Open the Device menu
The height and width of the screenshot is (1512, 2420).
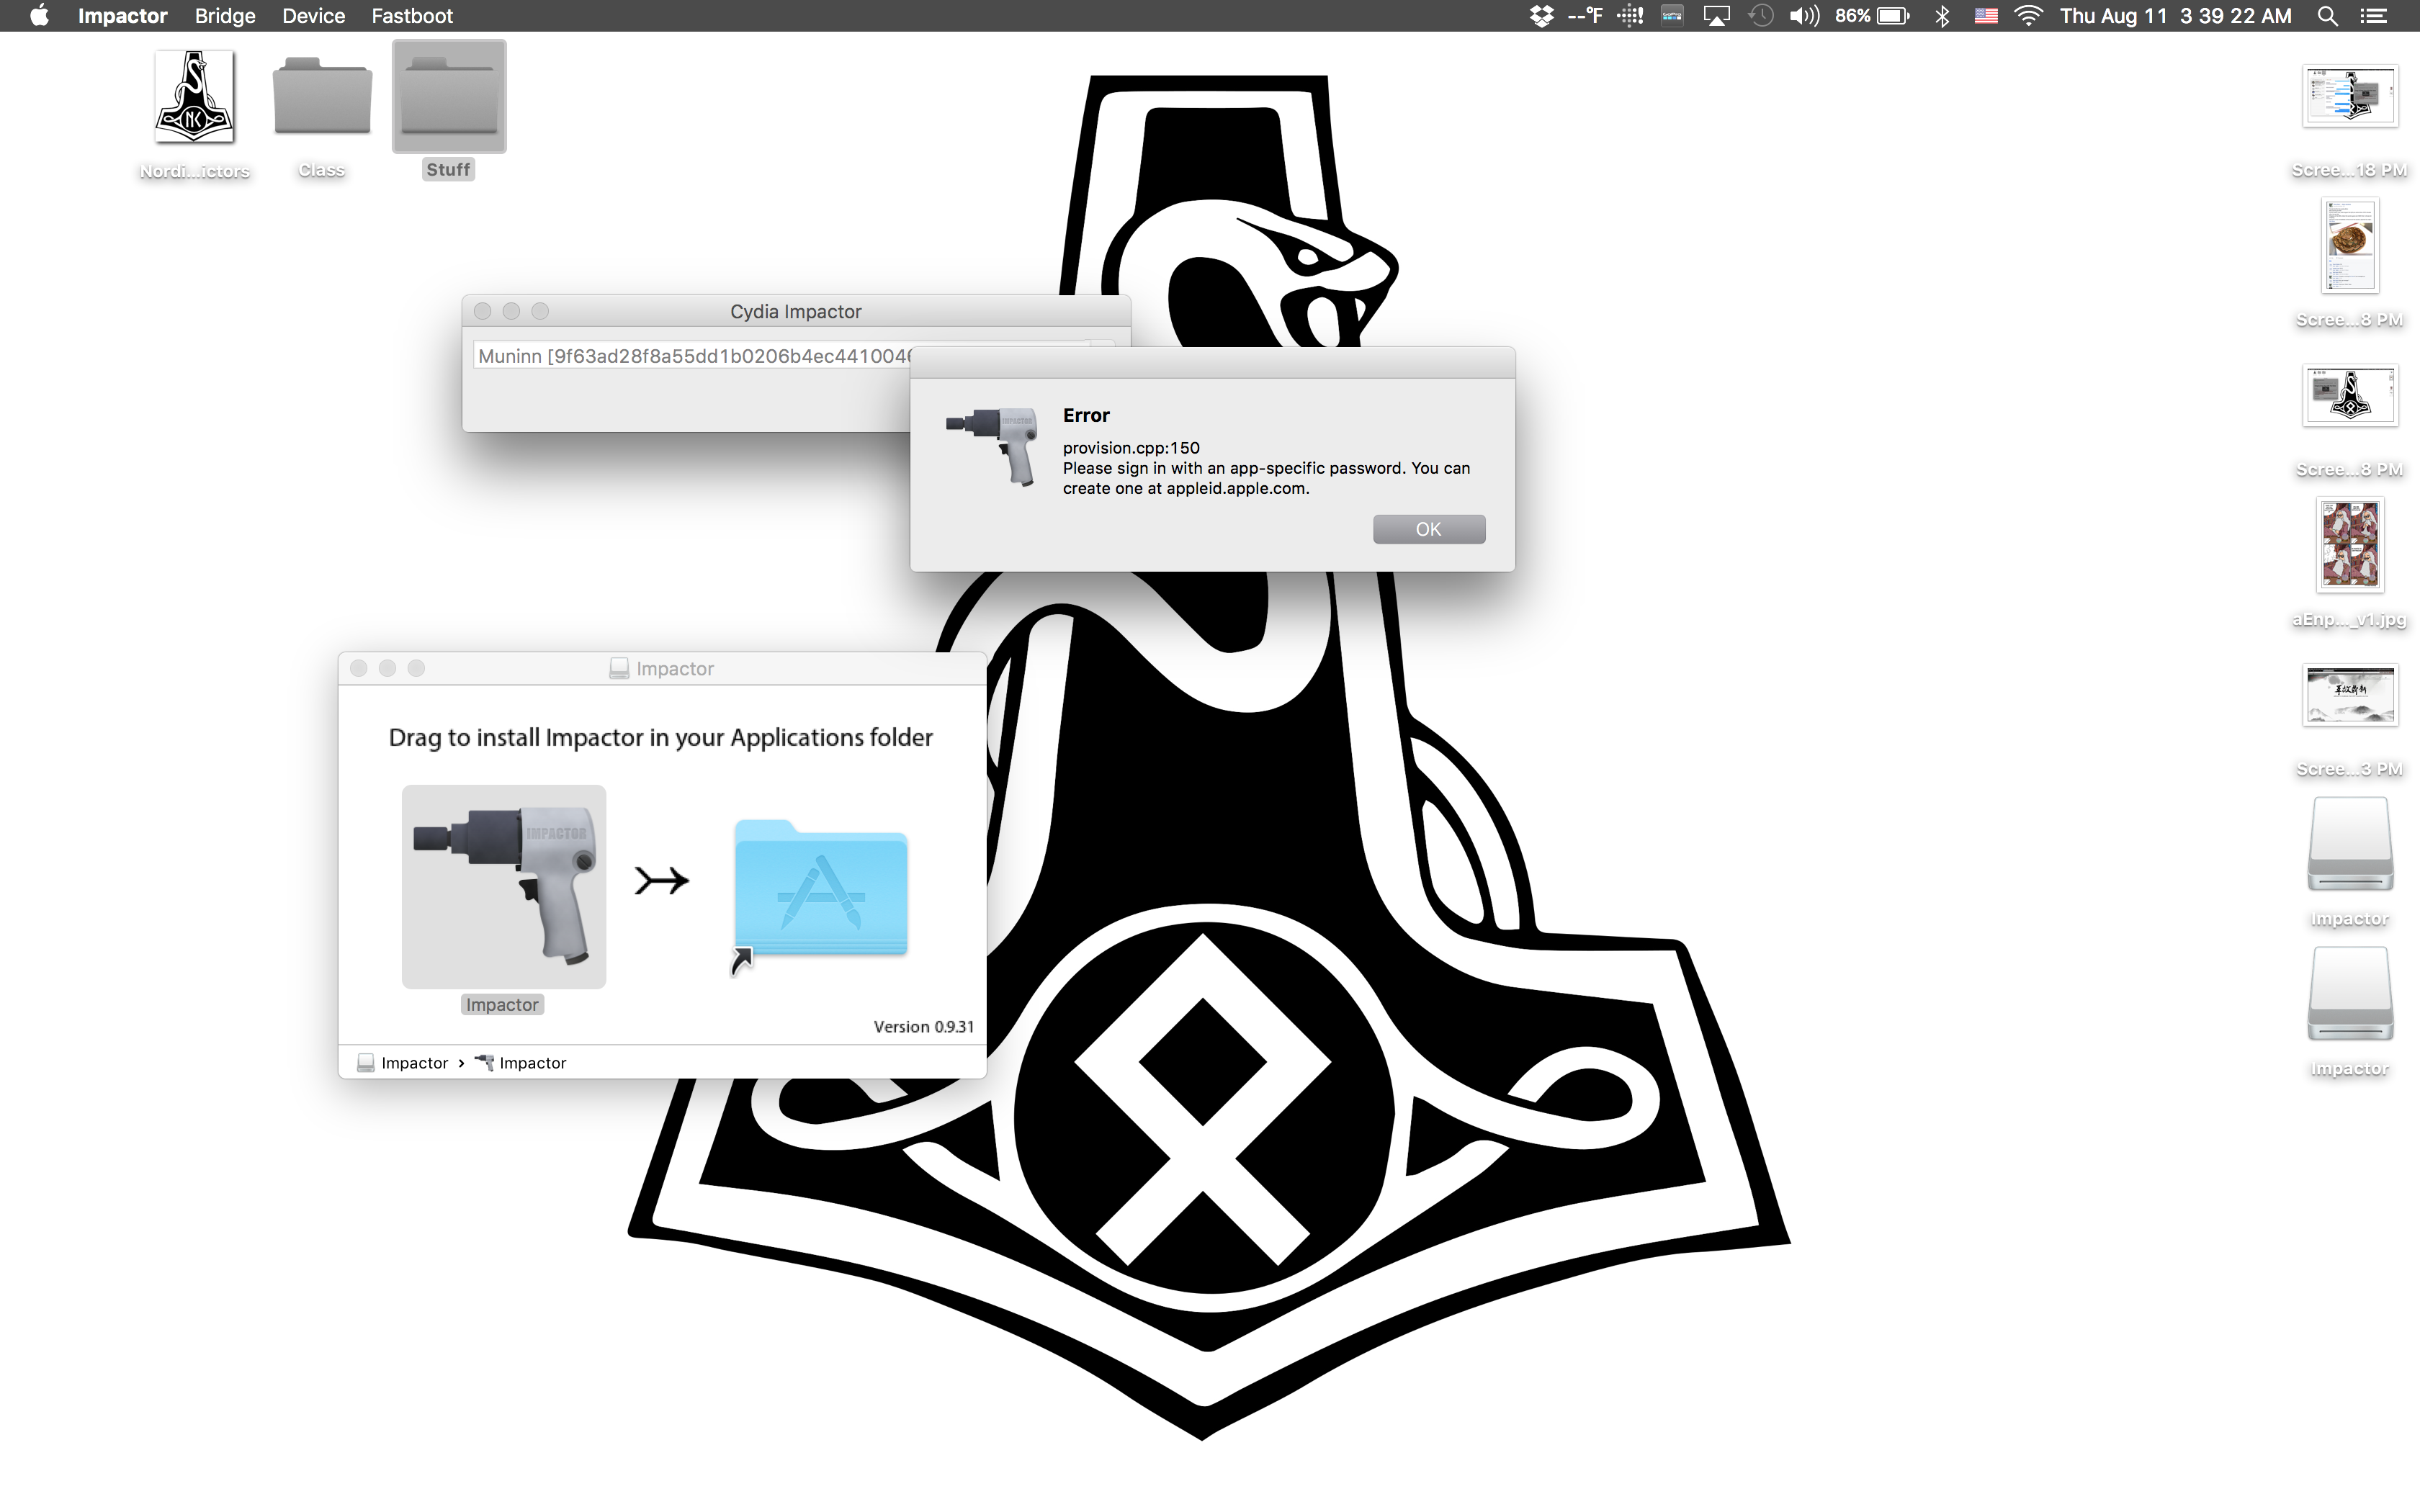pos(313,16)
